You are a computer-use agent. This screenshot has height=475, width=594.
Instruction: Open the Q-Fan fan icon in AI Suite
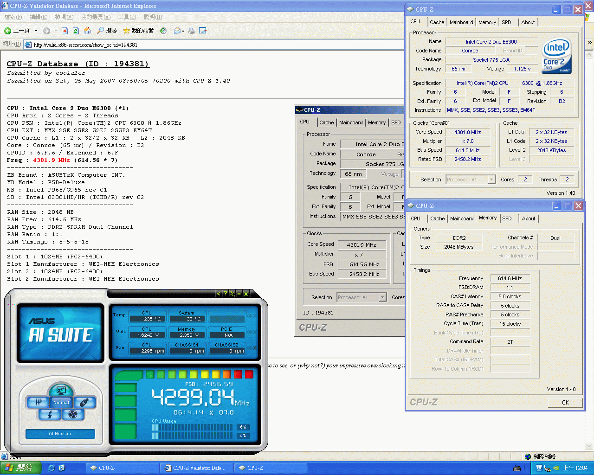pos(73,414)
